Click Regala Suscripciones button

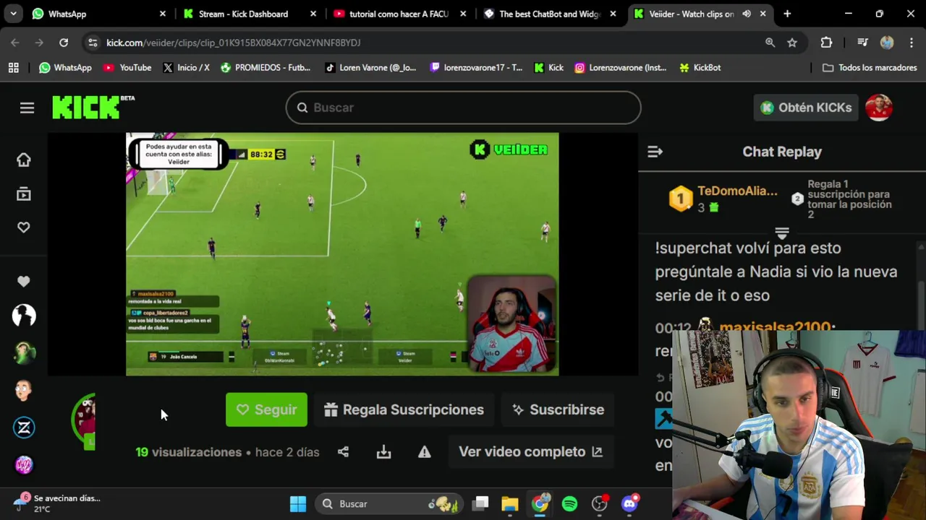404,409
